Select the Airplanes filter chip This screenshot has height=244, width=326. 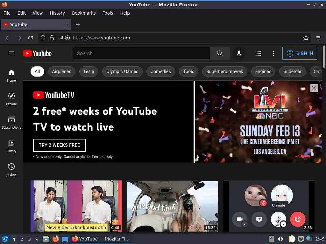[61, 71]
